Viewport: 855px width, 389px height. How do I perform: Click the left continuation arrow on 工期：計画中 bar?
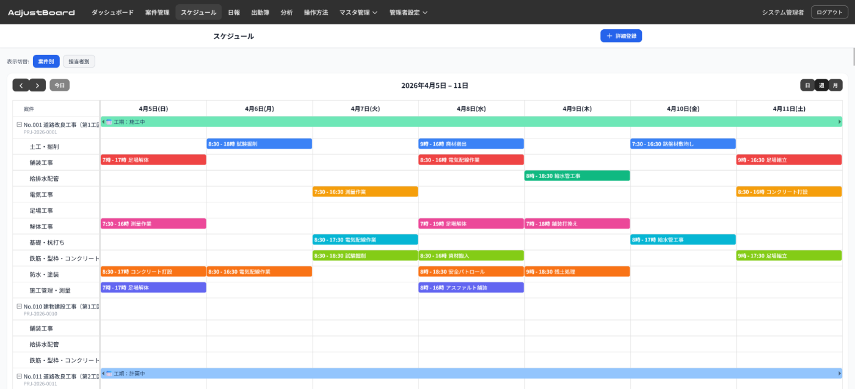[x=103, y=373]
